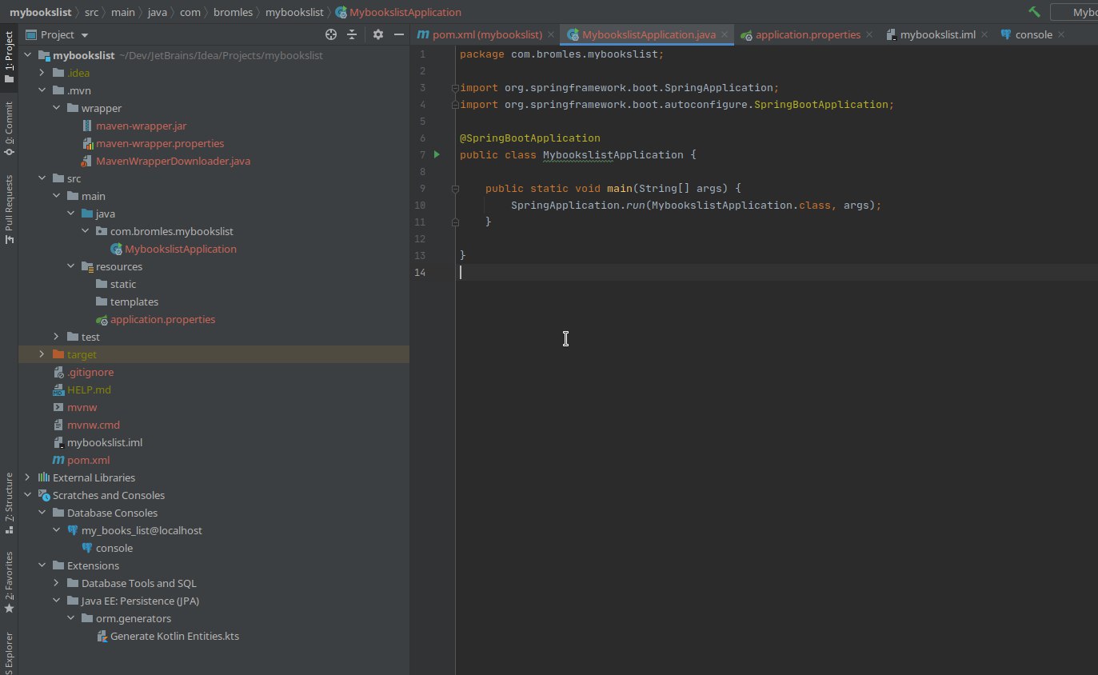Click the MybookslistApplication breadcrumb
This screenshot has height=675, width=1098.
tap(398, 12)
